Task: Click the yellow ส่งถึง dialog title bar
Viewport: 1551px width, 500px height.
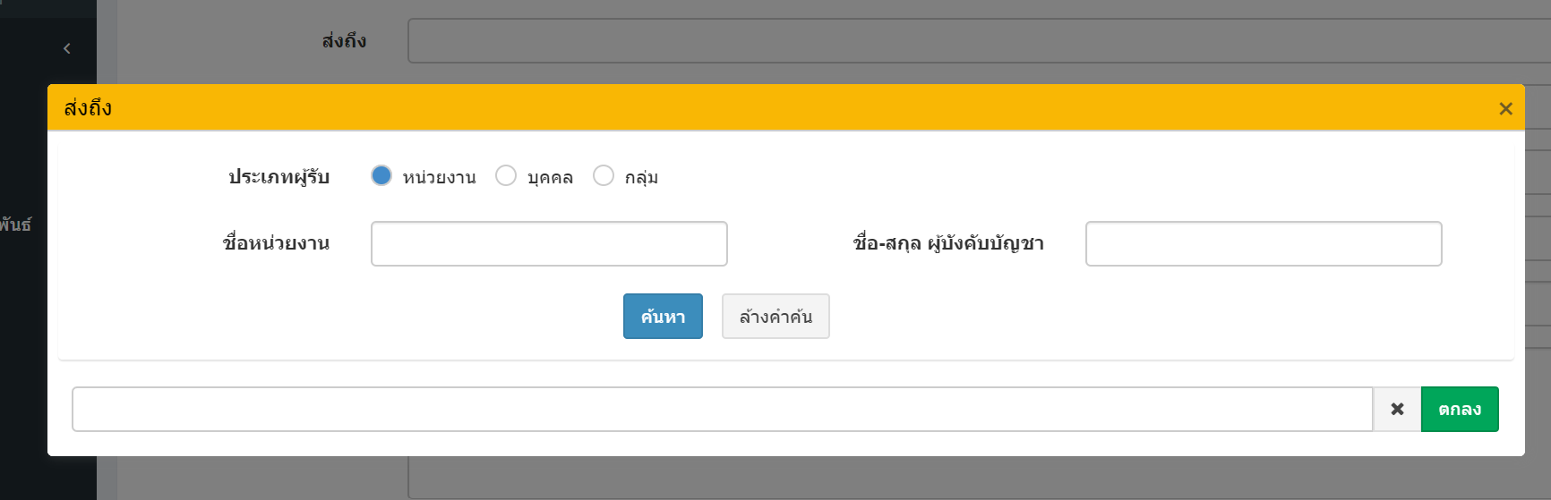Action: (716, 108)
